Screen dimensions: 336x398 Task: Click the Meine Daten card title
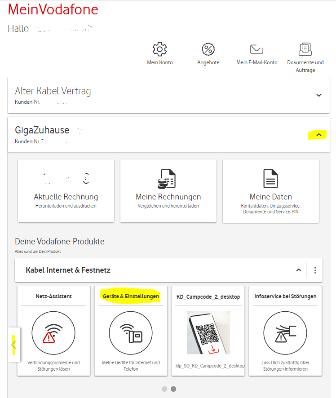tap(270, 197)
